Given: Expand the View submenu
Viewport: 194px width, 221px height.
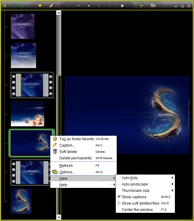Looking at the screenshot, I should (83, 178).
